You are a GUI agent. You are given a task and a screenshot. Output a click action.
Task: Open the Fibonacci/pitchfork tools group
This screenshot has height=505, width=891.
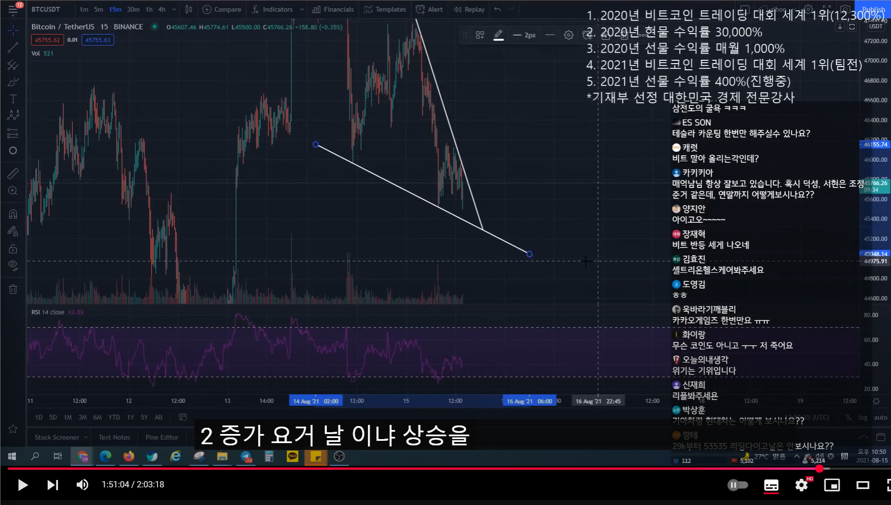pyautogui.click(x=13, y=65)
